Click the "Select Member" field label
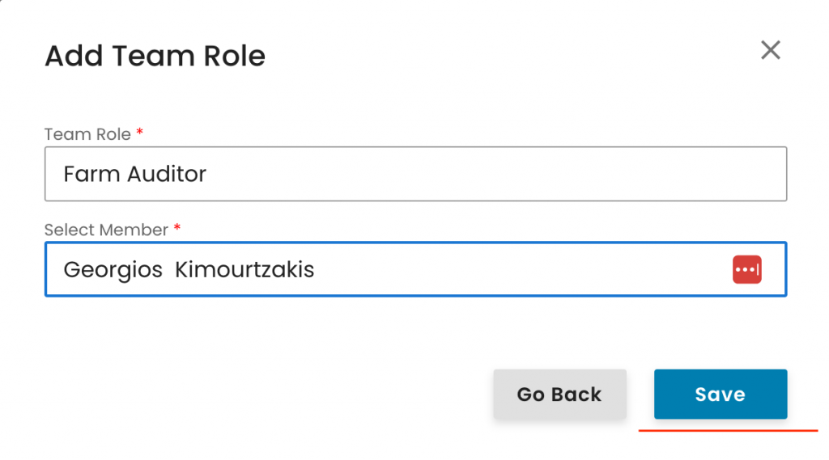This screenshot has width=829, height=460. pos(106,230)
